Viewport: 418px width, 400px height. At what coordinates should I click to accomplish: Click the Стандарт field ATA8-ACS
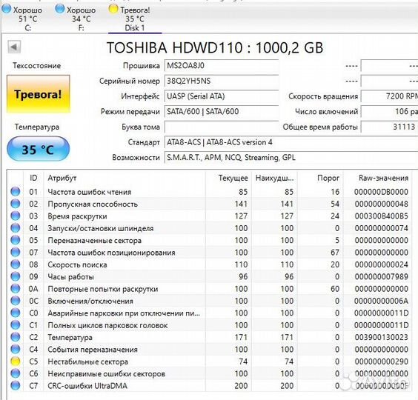click(291, 142)
